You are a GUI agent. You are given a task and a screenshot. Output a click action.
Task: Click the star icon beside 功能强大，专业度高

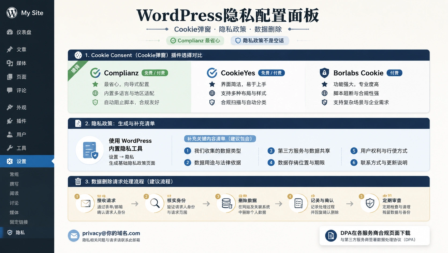coord(324,84)
